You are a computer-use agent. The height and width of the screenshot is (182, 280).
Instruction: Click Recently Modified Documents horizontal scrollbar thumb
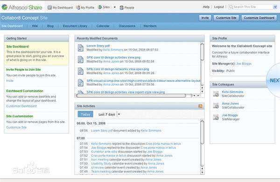[131, 95]
